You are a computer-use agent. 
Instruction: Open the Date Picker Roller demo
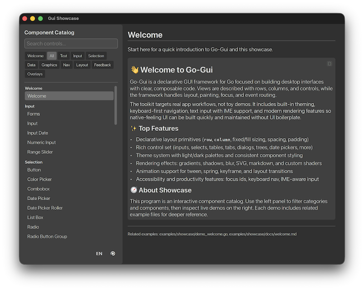point(69,208)
